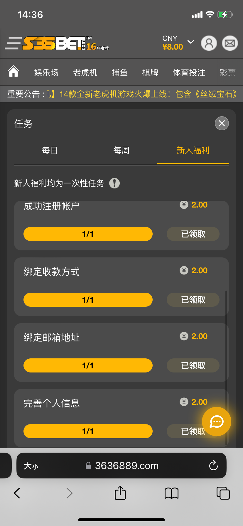Switch to the 每周 tab
This screenshot has width=243, height=526.
pyautogui.click(x=121, y=151)
